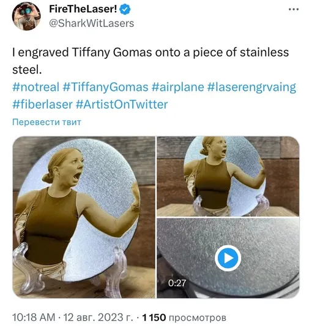312x333 pixels.
Task: Play the 0:27 video
Action: point(228,258)
